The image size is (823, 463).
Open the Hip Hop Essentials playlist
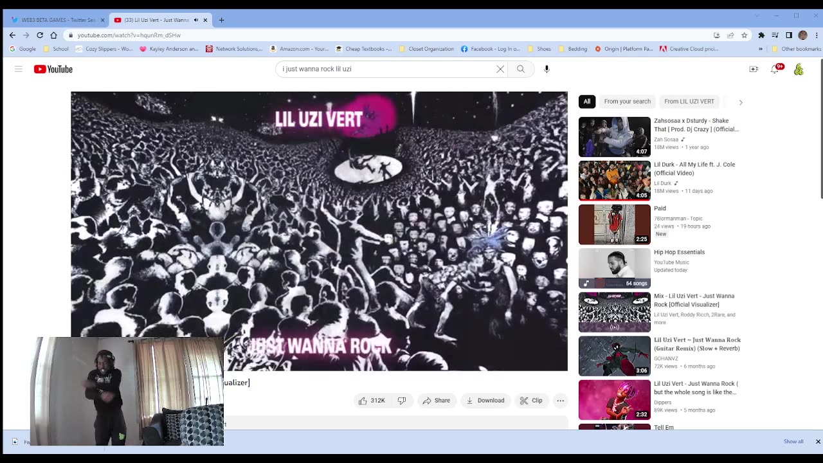(x=615, y=268)
